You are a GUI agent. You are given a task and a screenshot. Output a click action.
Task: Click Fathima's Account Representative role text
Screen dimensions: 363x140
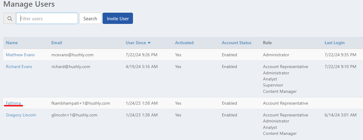(285, 103)
